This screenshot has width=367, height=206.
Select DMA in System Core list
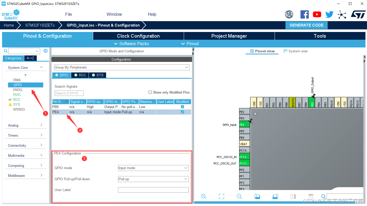click(x=17, y=80)
